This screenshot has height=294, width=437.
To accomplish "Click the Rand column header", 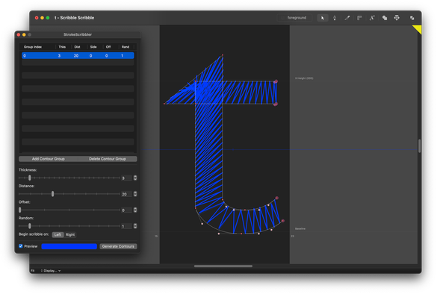I will click(125, 47).
